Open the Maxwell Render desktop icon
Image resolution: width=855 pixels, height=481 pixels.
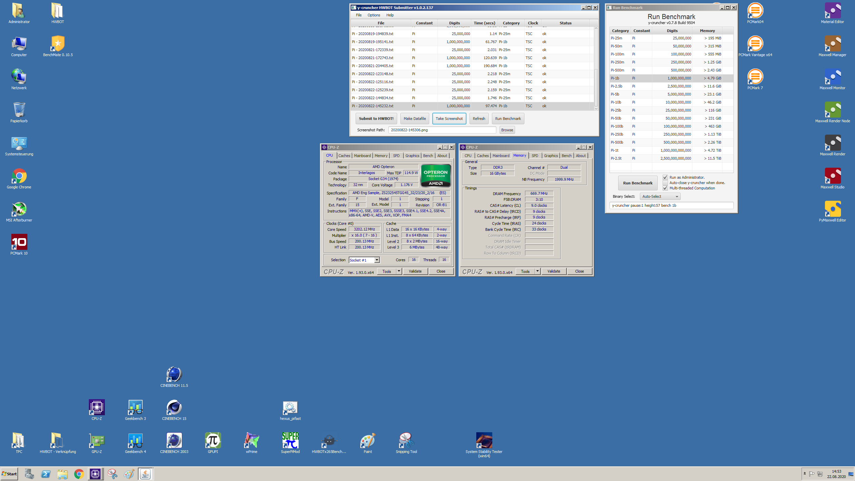coord(833,145)
